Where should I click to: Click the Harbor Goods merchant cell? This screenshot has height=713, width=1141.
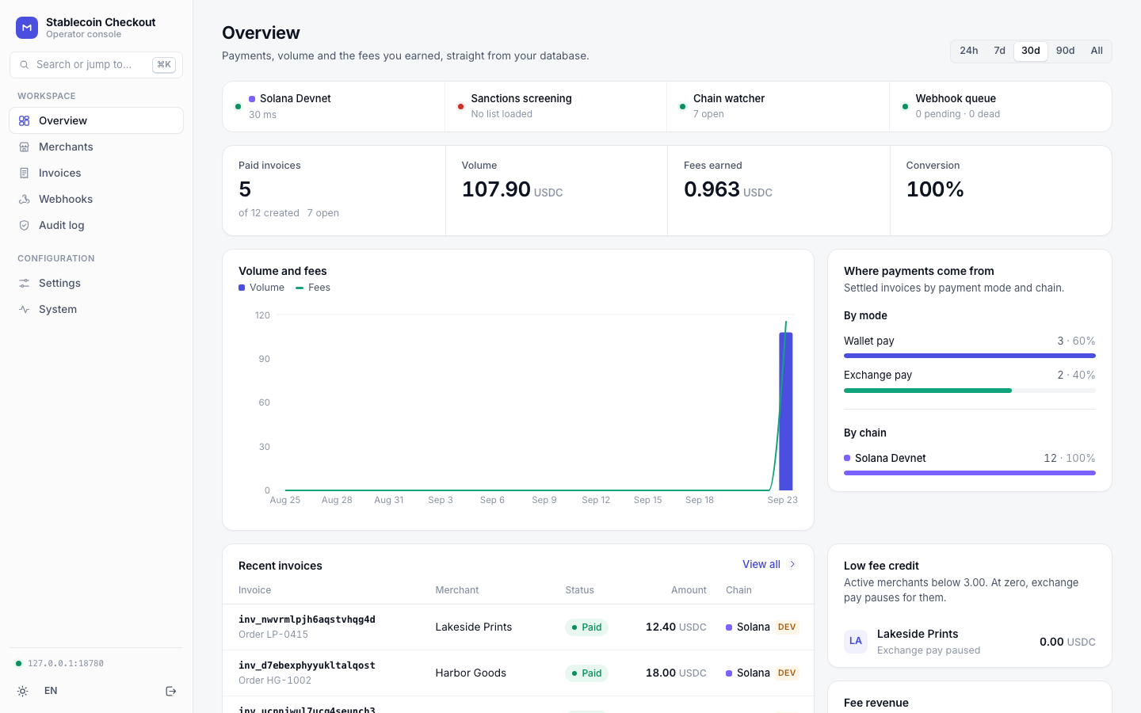coord(471,673)
